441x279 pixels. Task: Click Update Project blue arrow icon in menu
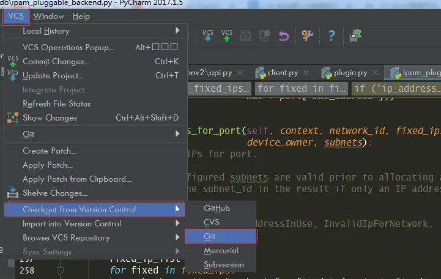click(x=13, y=75)
